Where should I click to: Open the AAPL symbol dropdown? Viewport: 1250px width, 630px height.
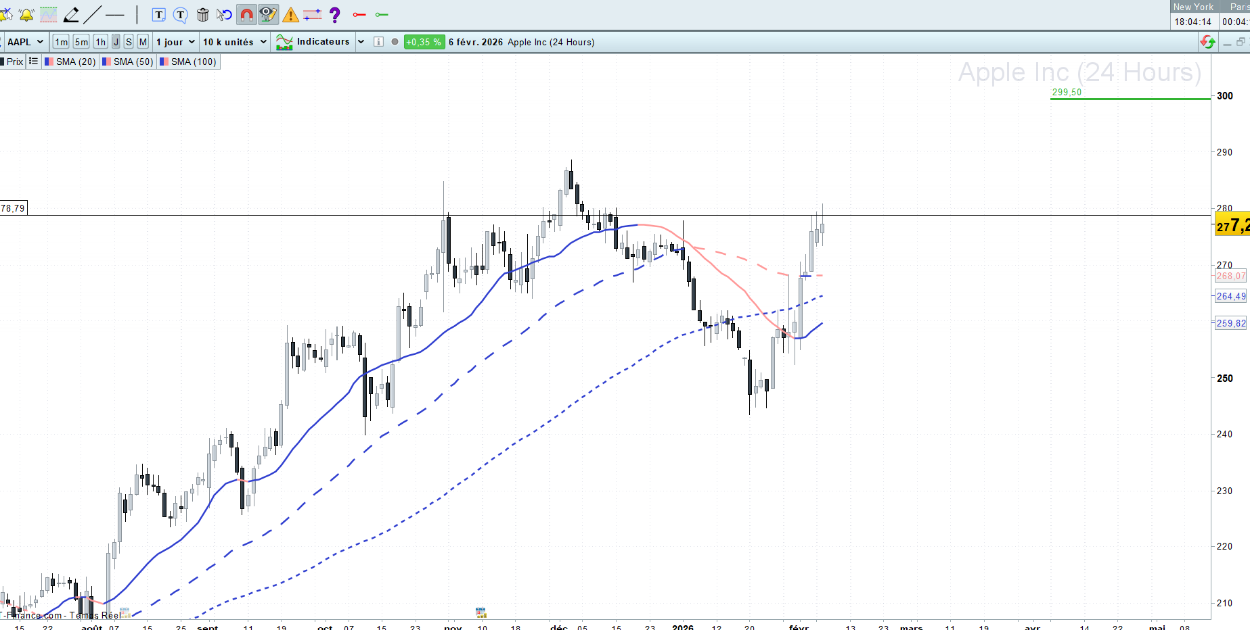pyautogui.click(x=26, y=42)
